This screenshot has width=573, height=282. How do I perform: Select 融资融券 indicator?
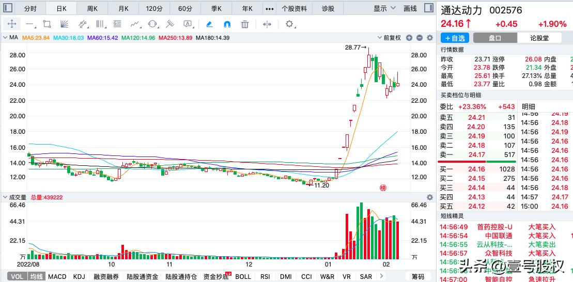click(x=106, y=276)
